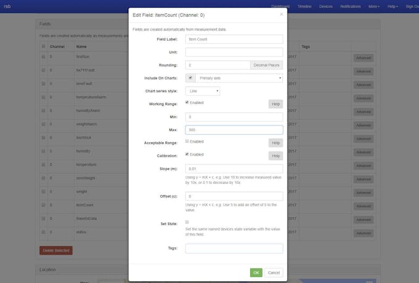Click the Slope (m) input
419x283 pixels.
234,169
